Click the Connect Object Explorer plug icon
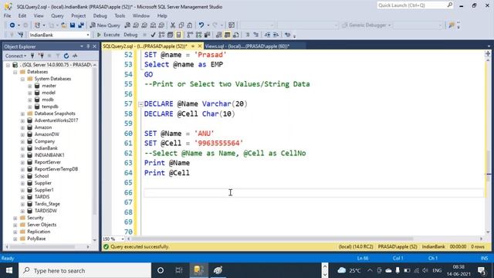This screenshot has width=494, height=278. tap(32, 56)
